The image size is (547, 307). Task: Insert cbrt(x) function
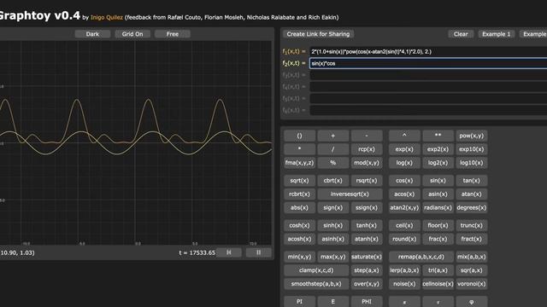click(332, 181)
